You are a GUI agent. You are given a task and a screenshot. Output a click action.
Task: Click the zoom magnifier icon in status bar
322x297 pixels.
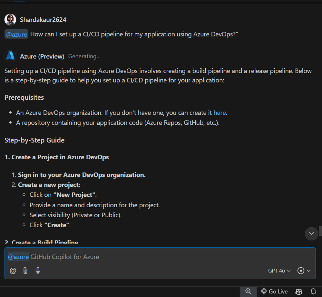click(248, 291)
